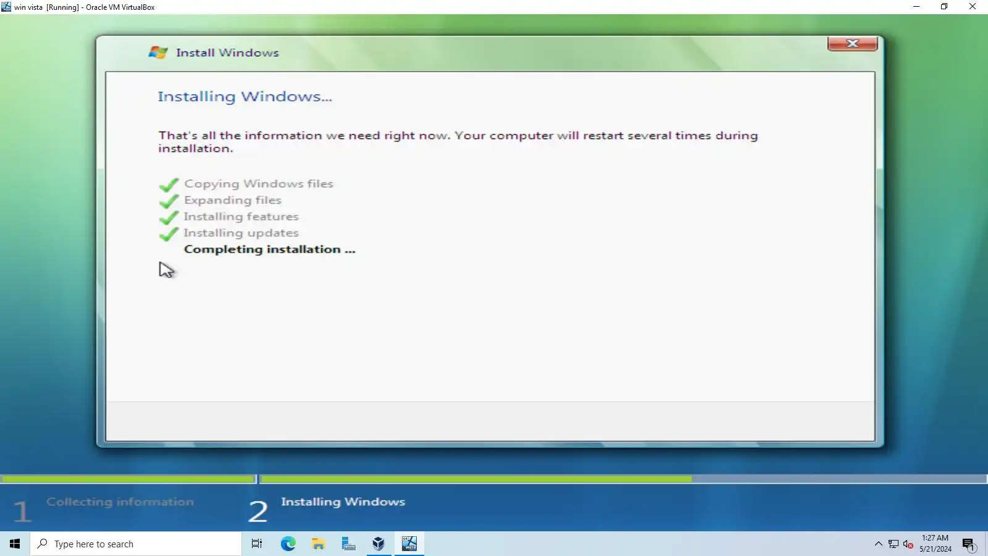
Task: Open File Explorer from the taskbar
Action: click(318, 544)
